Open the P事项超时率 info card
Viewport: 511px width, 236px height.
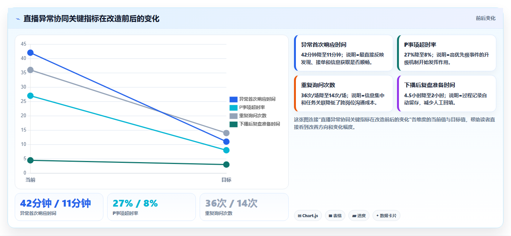tap(446, 53)
